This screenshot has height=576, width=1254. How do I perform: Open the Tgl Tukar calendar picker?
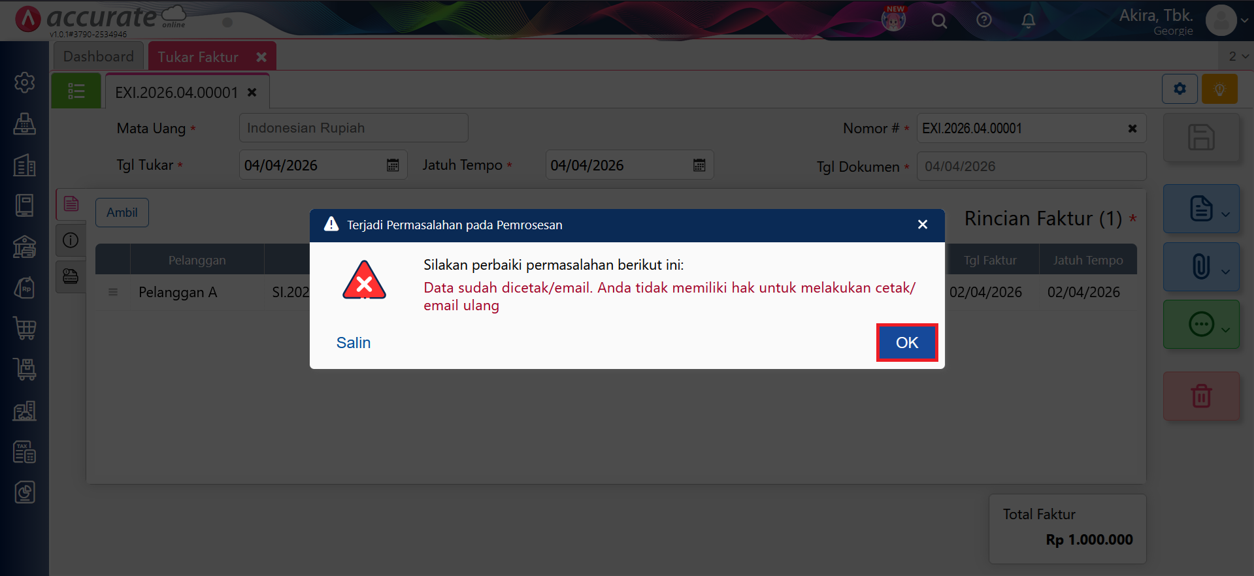click(393, 165)
